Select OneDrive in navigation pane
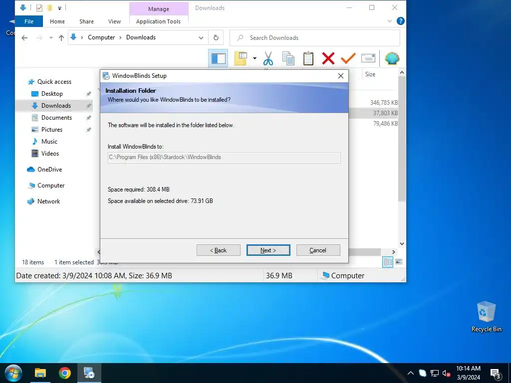The width and height of the screenshot is (511, 383). pyautogui.click(x=49, y=170)
